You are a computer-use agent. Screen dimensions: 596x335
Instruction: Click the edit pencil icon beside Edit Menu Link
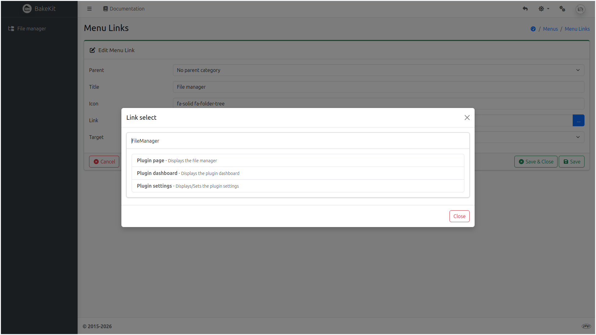coord(93,50)
